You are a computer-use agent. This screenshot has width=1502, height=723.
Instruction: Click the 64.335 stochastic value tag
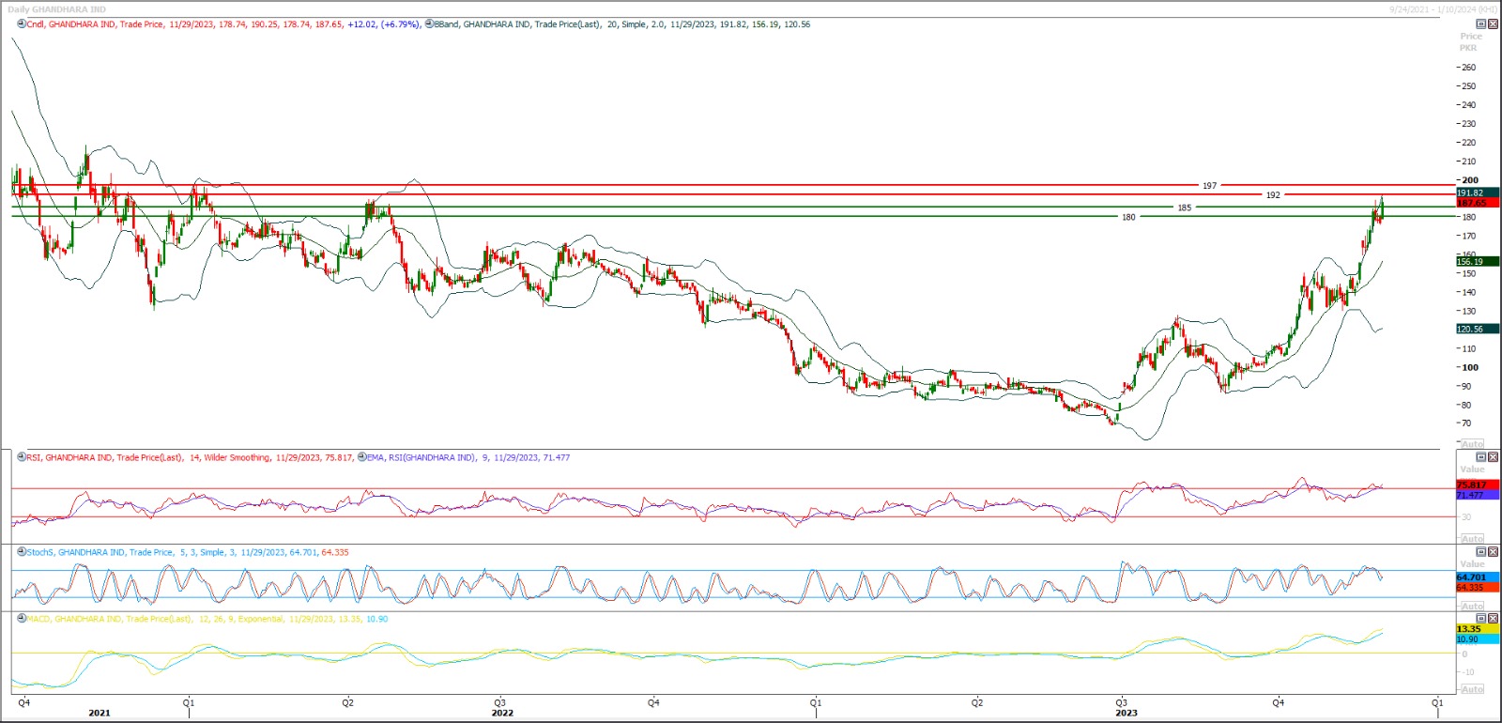click(x=1477, y=587)
